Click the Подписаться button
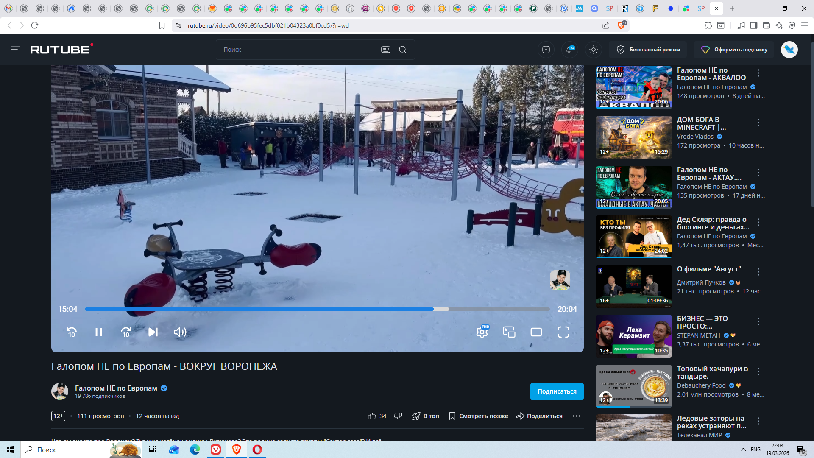The image size is (814, 458). pos(557,391)
